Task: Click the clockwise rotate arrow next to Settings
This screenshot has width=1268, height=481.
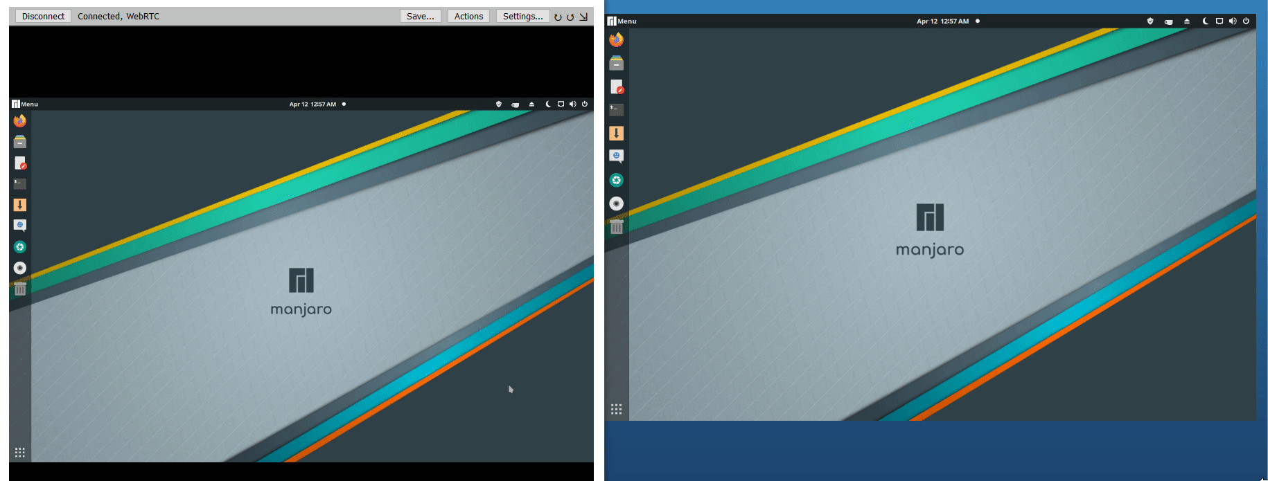Action: [x=558, y=17]
